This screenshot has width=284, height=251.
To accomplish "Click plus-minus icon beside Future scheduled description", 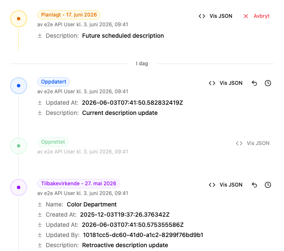I will (x=40, y=36).
